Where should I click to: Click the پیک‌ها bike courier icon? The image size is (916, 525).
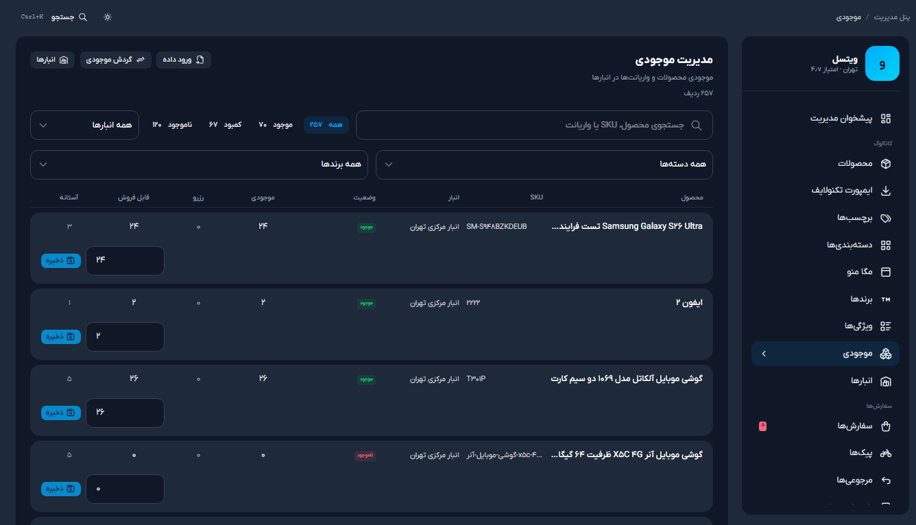coord(886,453)
